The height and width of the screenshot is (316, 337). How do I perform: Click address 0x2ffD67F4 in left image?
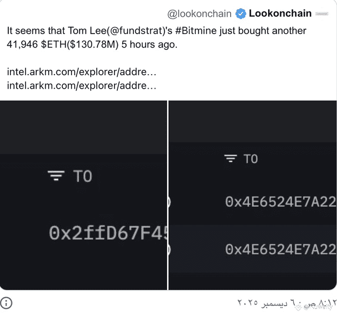click(x=107, y=233)
